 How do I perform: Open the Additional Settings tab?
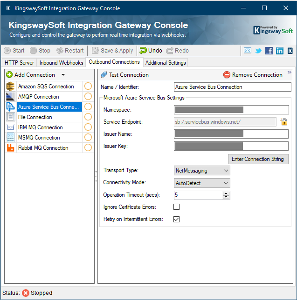[166, 63]
